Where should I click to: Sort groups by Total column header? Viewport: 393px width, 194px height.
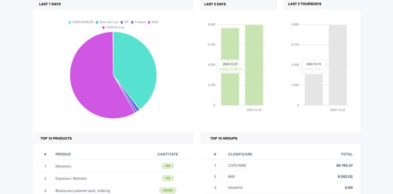[x=346, y=154]
